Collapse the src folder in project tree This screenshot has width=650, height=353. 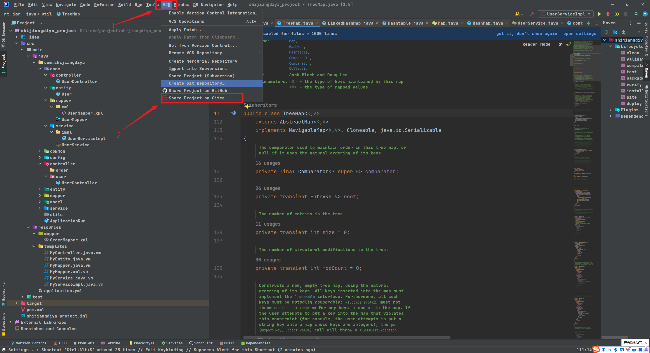coord(17,43)
